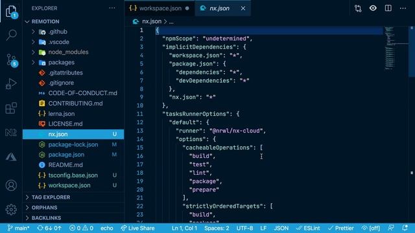
Task: Click the main branch status bar item
Action: coord(18,228)
